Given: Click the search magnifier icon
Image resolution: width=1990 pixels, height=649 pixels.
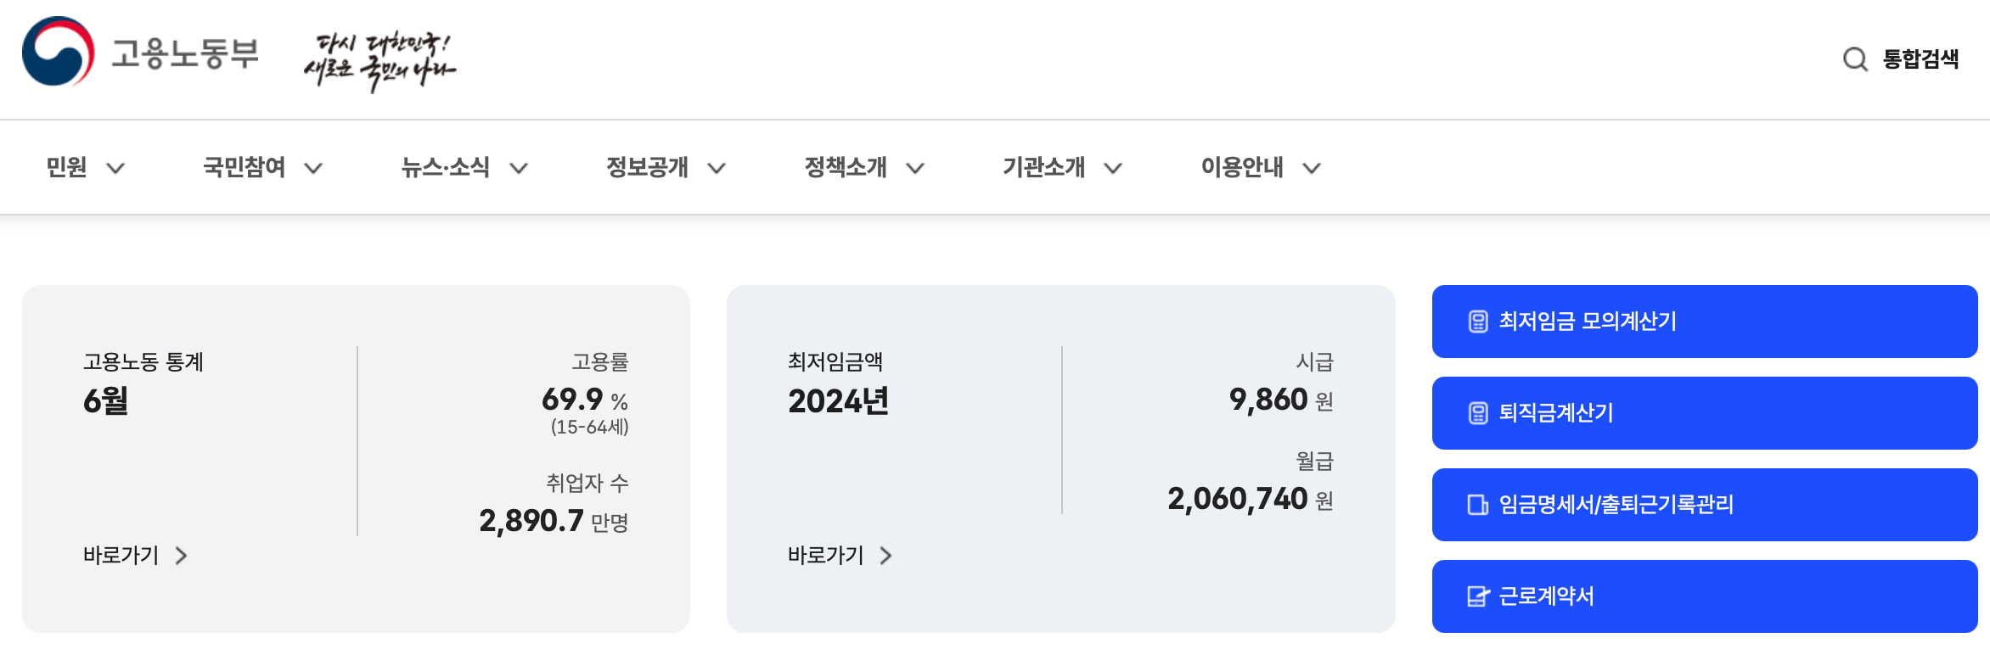Looking at the screenshot, I should pyautogui.click(x=1852, y=60).
